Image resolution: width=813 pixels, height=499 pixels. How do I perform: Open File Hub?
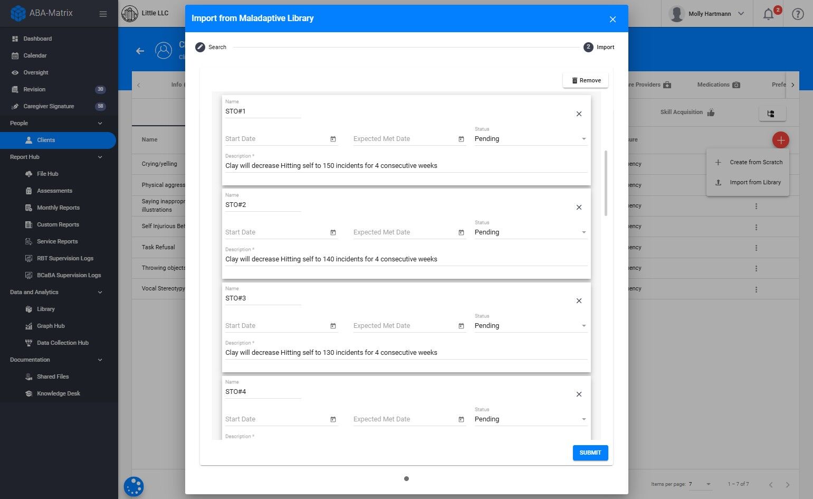pyautogui.click(x=47, y=174)
